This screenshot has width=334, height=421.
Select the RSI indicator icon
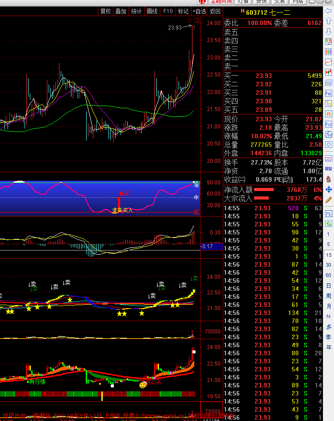click(x=329, y=169)
